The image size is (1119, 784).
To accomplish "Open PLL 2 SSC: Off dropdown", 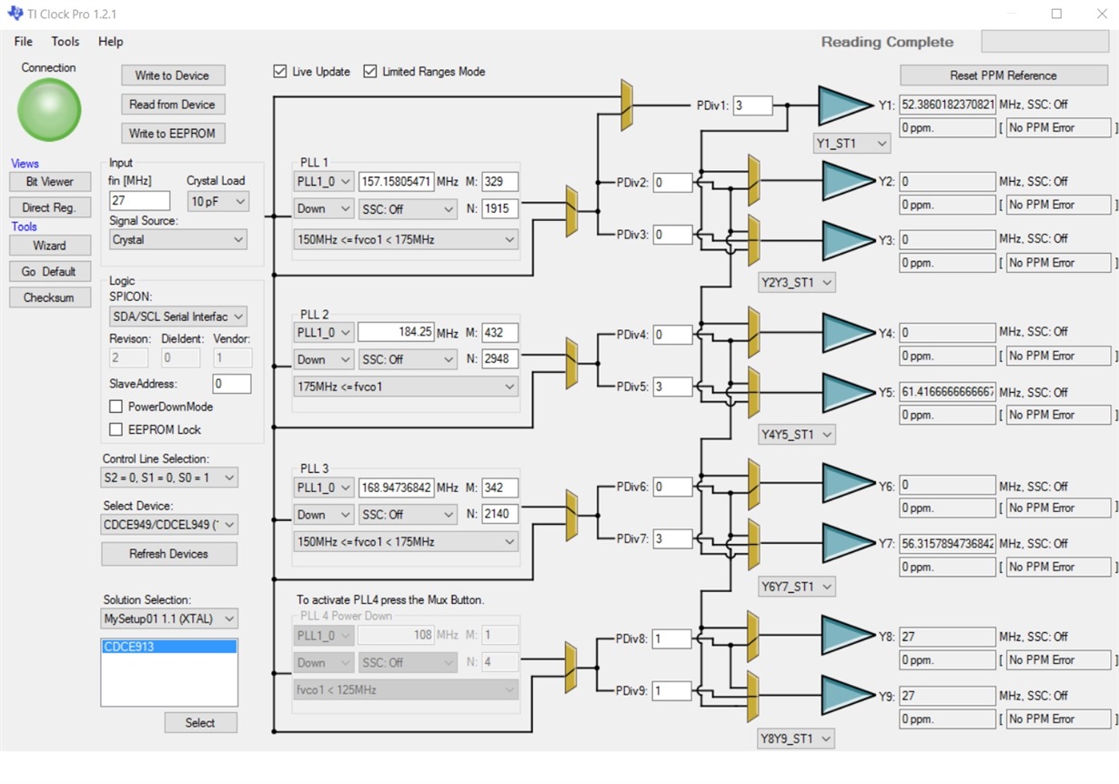I will [407, 359].
